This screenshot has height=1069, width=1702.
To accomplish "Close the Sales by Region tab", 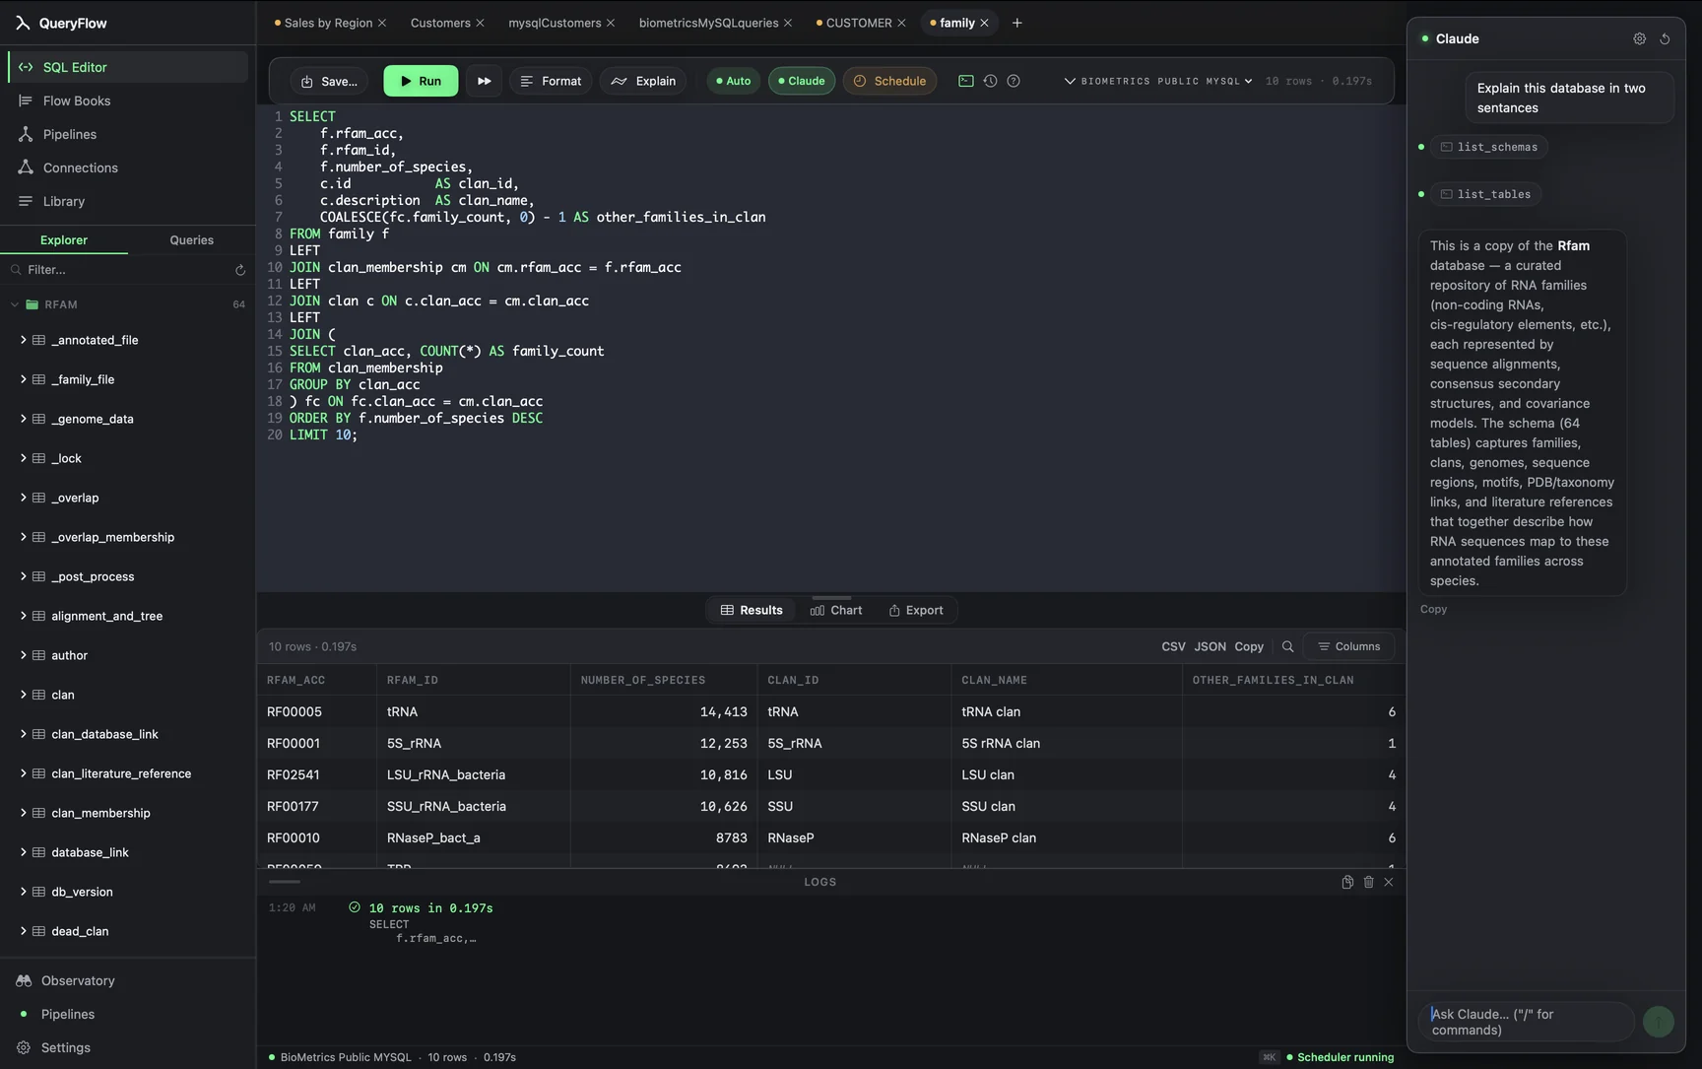I will click(x=382, y=23).
